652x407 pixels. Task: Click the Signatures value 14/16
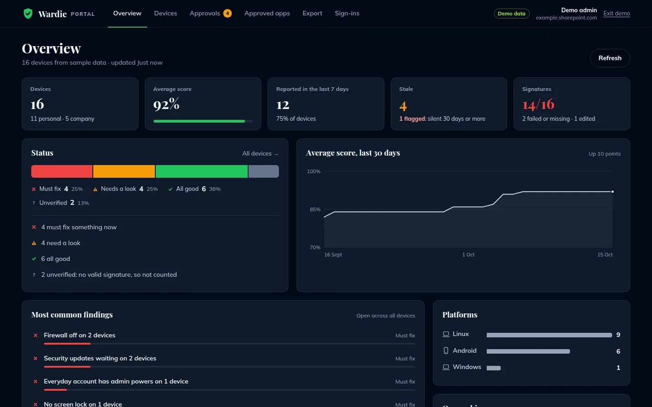pyautogui.click(x=538, y=105)
